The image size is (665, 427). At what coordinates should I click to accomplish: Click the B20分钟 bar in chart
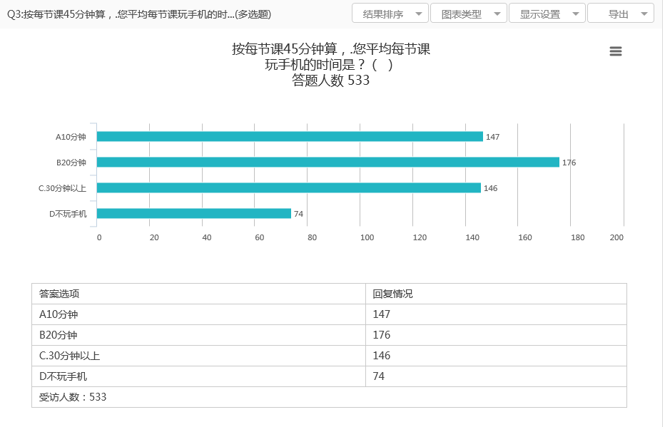click(x=328, y=163)
